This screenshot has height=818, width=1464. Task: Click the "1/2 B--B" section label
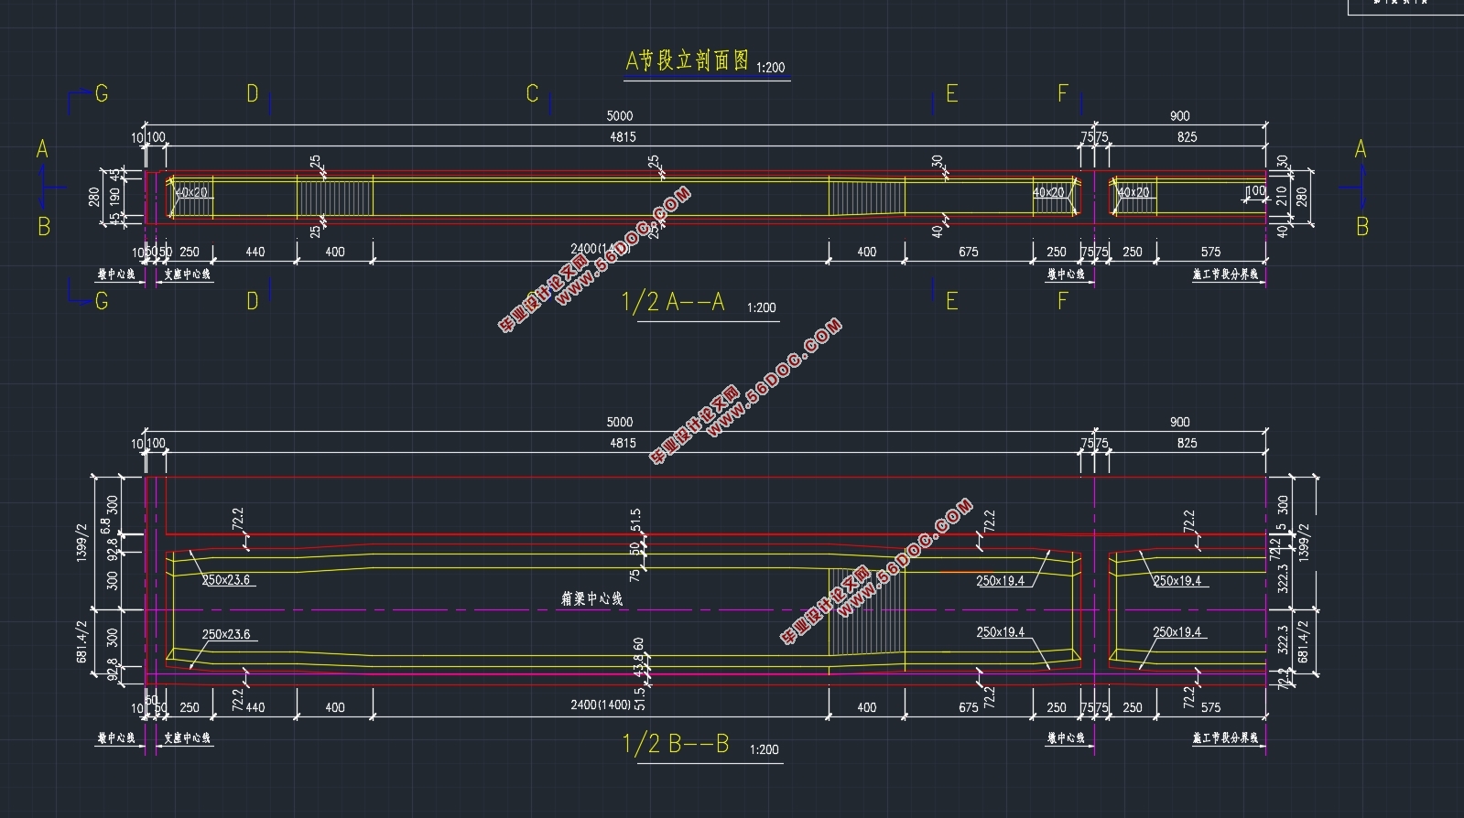click(x=676, y=743)
